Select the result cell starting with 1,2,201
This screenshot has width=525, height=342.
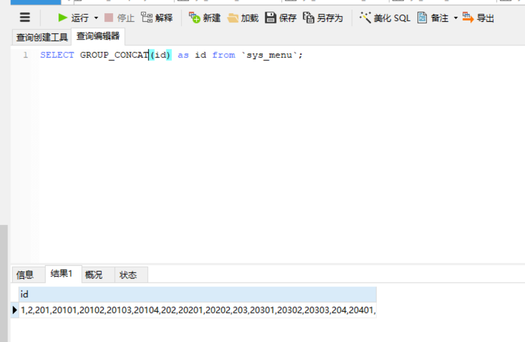(x=198, y=310)
